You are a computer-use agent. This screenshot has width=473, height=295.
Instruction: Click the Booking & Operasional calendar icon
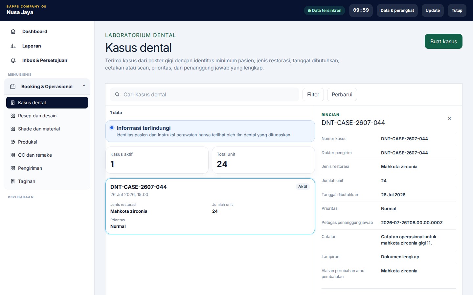click(13, 87)
